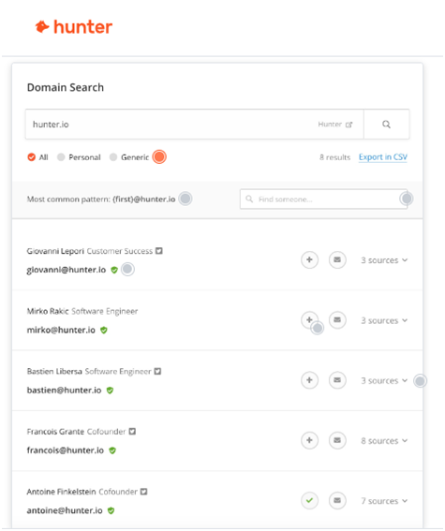Click the saved checkmark for Antoine Finkelstein
This screenshot has height=531, width=445.
(x=309, y=500)
